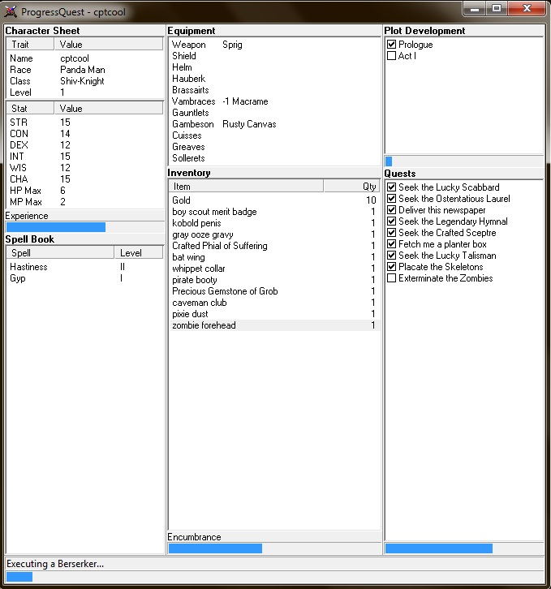Select gray ooze gravy item
Image resolution: width=551 pixels, height=589 pixels.
274,234
